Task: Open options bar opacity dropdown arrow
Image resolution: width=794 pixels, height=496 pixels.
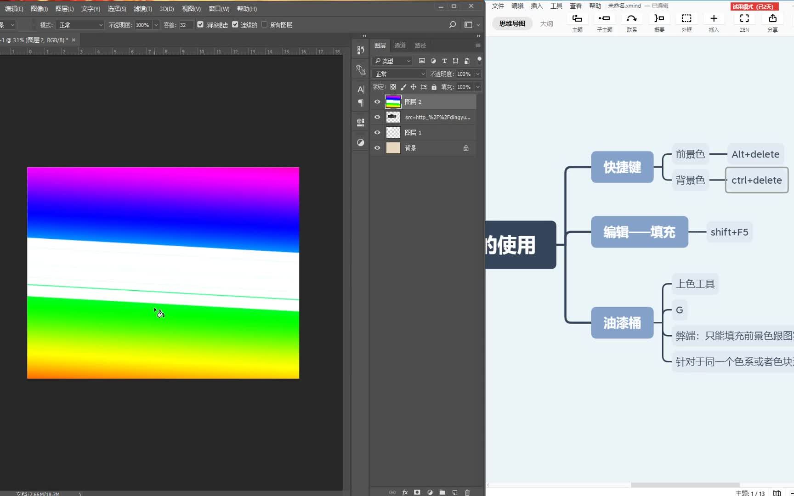Action: click(156, 25)
